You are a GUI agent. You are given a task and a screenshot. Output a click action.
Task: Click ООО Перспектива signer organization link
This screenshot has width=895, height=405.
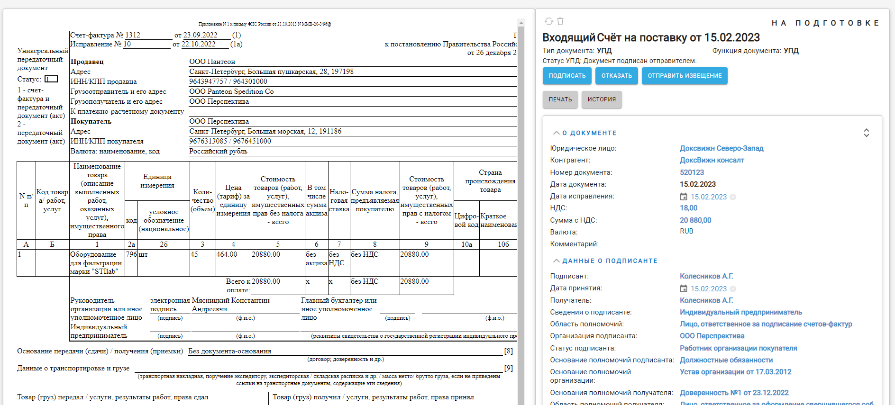tap(712, 336)
